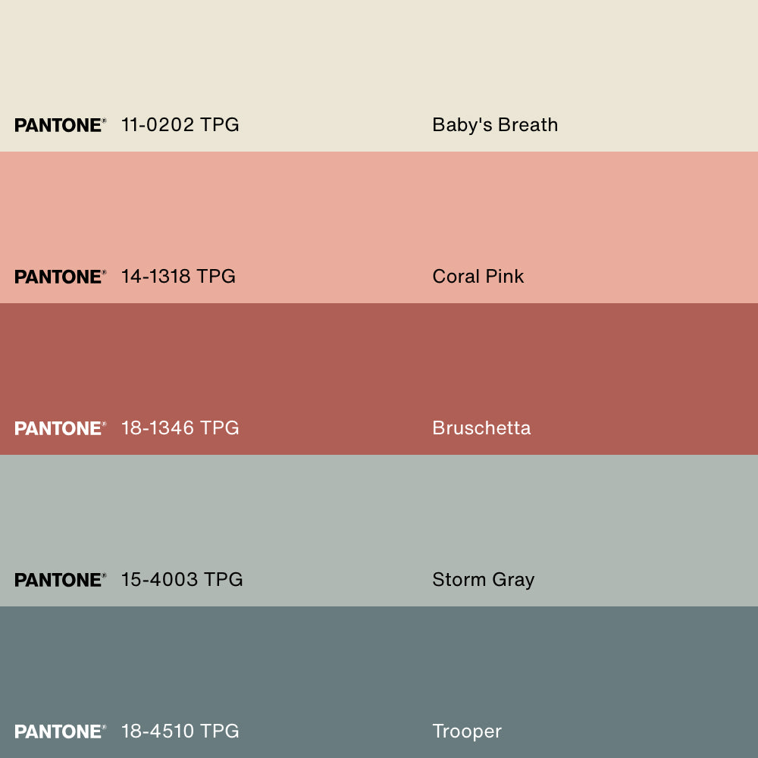The image size is (758, 758).
Task: Click the "Bruschetta" color name
Action: click(481, 428)
